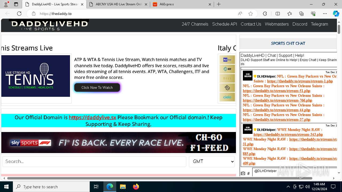Open the Edge settings and more menu

[325, 14]
